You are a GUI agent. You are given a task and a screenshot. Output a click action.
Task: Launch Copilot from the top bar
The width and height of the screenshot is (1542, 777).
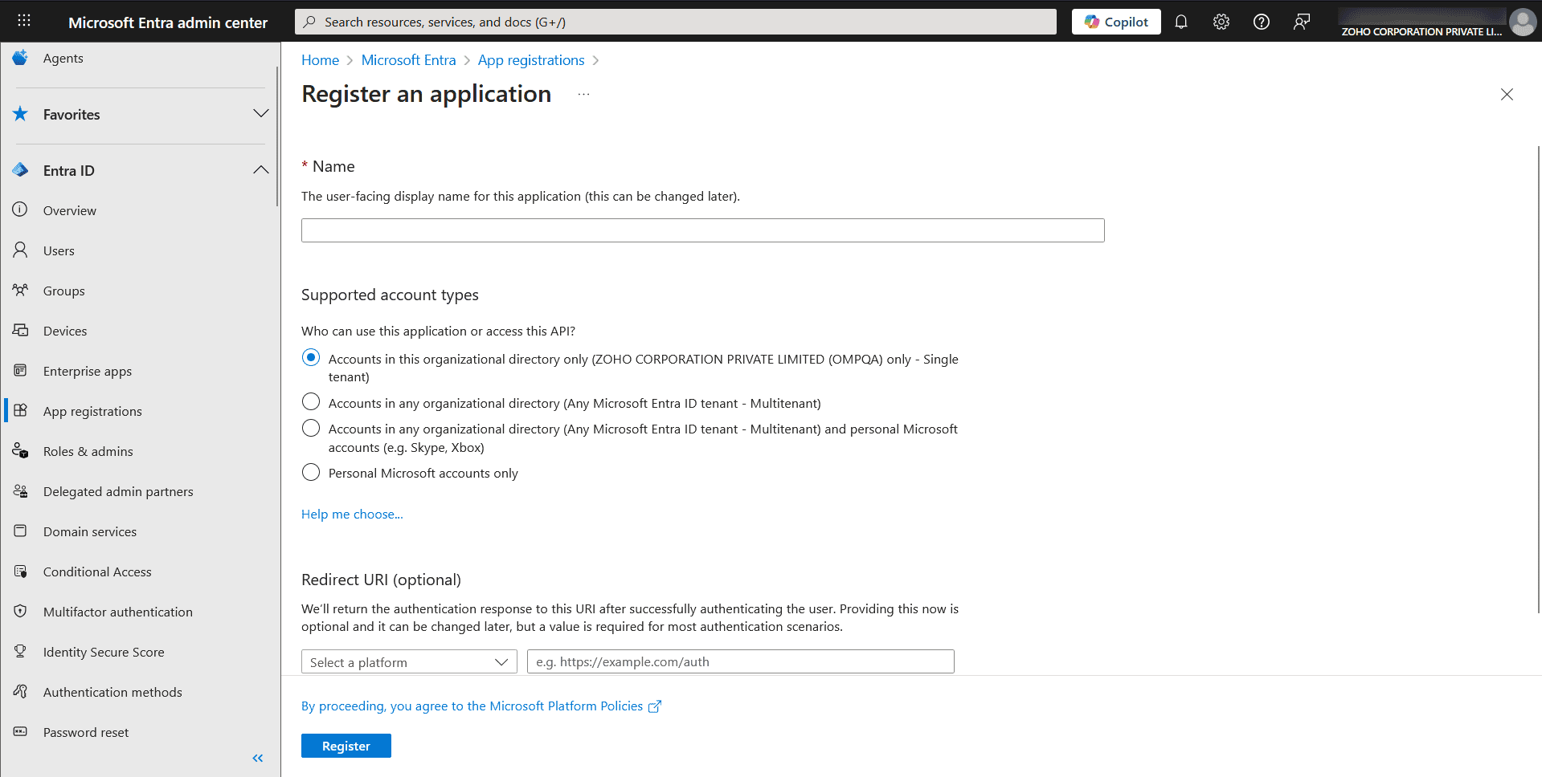[1115, 21]
